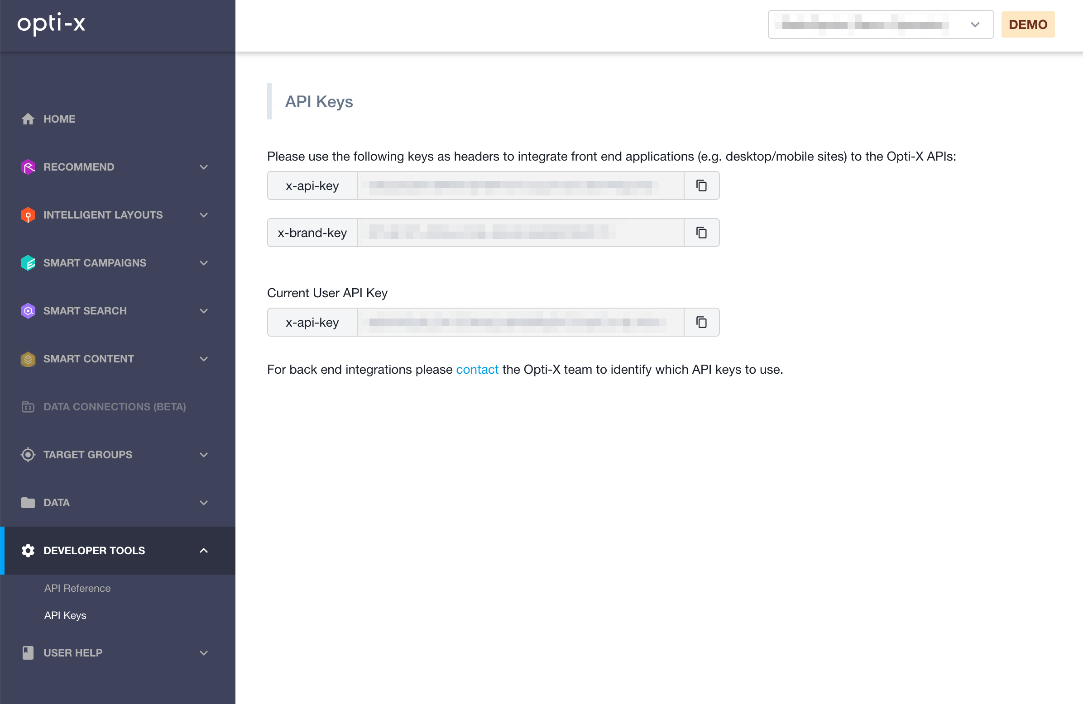Click Recommend menu label
Screen dimensions: 1083x704
79,167
